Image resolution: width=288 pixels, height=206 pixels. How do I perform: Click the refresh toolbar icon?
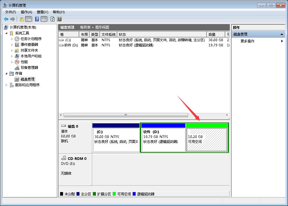[52, 19]
